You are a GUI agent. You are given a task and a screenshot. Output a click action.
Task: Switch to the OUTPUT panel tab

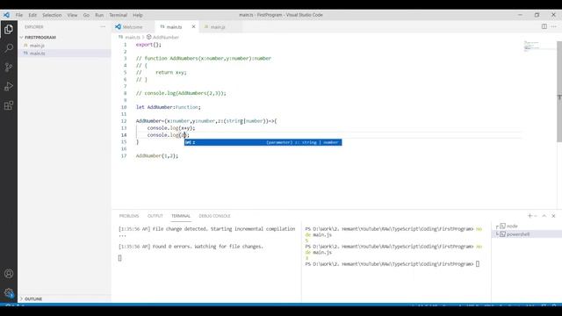(155, 216)
